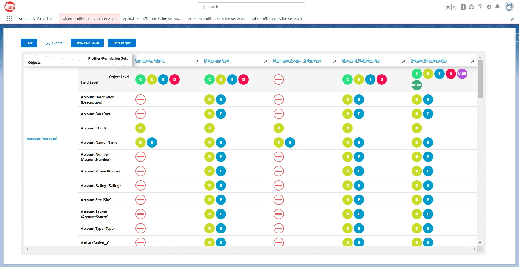The height and width of the screenshot is (267, 519).
Task: Click the edit pencil icon beside Commerce Admin
Action: 196,61
